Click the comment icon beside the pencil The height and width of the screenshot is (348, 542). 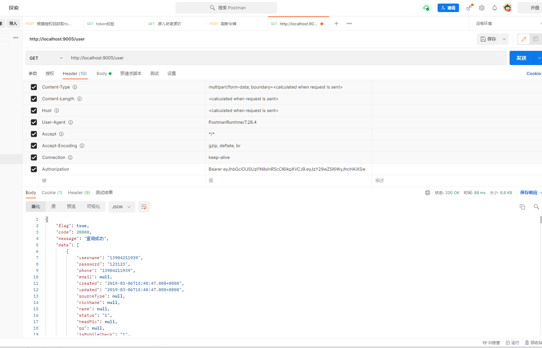click(x=535, y=39)
